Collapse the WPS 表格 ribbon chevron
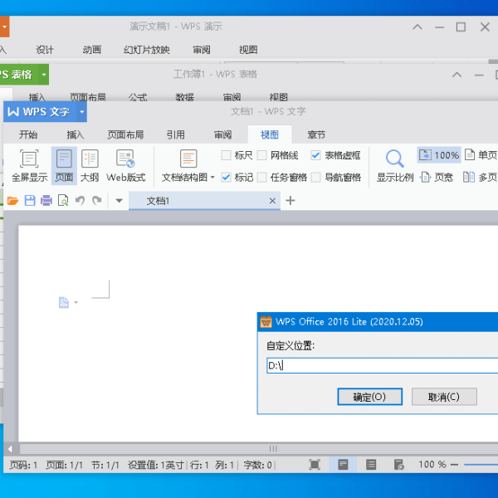Screen dimensions: 498x498 456,75
